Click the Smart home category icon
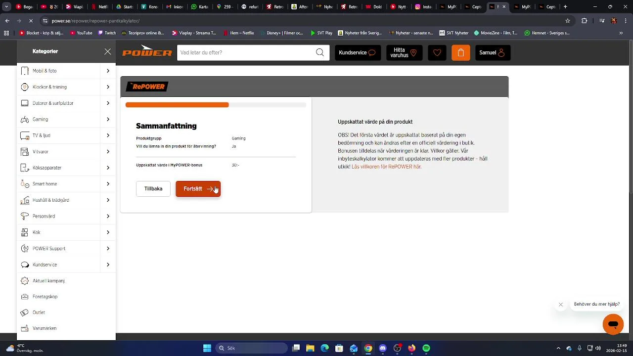This screenshot has height=356, width=633. [25, 184]
